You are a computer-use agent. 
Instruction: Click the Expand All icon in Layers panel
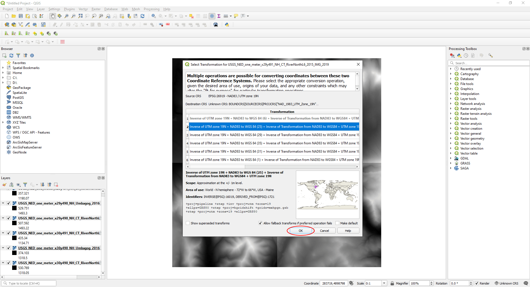click(42, 185)
